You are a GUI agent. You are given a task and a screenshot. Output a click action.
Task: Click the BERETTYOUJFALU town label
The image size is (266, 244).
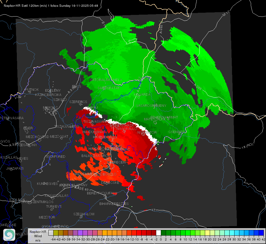[102, 193]
